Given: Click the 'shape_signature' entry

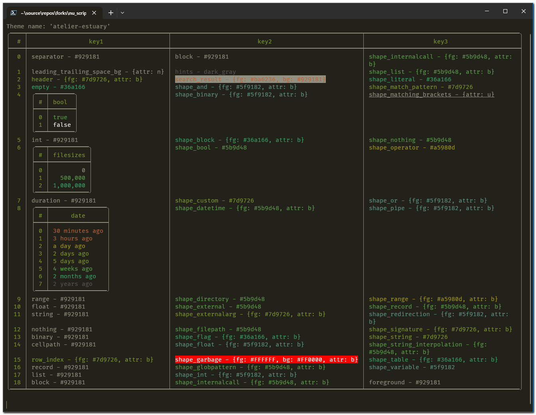Looking at the screenshot, I should pyautogui.click(x=441, y=329).
